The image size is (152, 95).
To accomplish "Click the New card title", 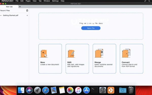I will [43, 62].
